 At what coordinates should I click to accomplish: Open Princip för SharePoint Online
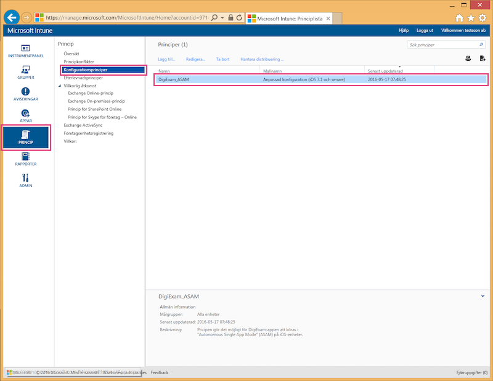click(95, 109)
